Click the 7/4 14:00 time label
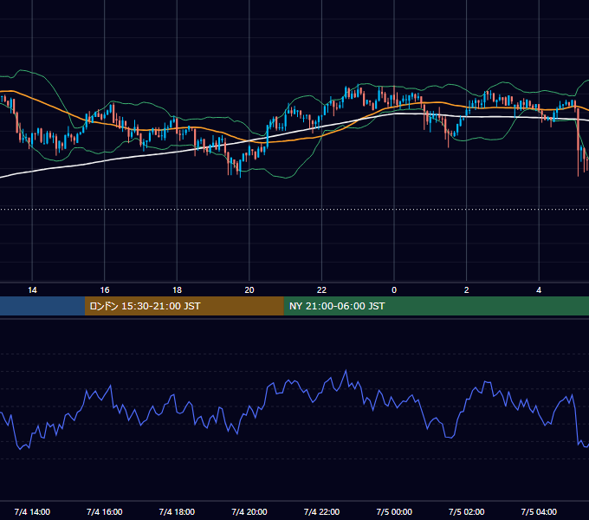This screenshot has height=520, width=589. tap(32, 511)
